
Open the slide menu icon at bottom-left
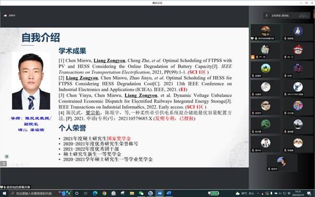tap(4, 164)
